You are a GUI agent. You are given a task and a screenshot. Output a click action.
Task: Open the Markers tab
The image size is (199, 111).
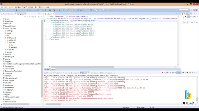pyautogui.click(x=48, y=73)
